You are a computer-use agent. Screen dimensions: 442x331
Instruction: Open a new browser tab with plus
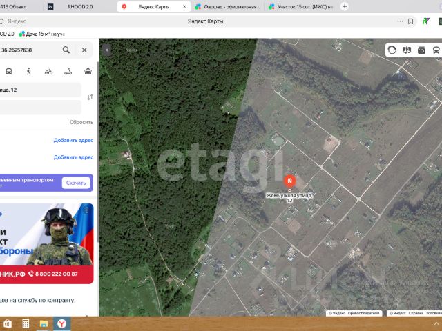click(344, 6)
